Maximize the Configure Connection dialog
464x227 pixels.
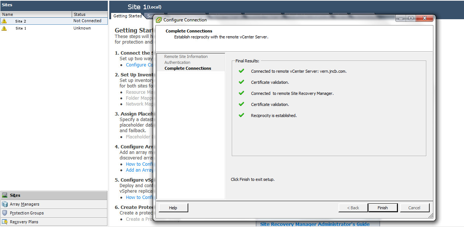tap(411, 18)
